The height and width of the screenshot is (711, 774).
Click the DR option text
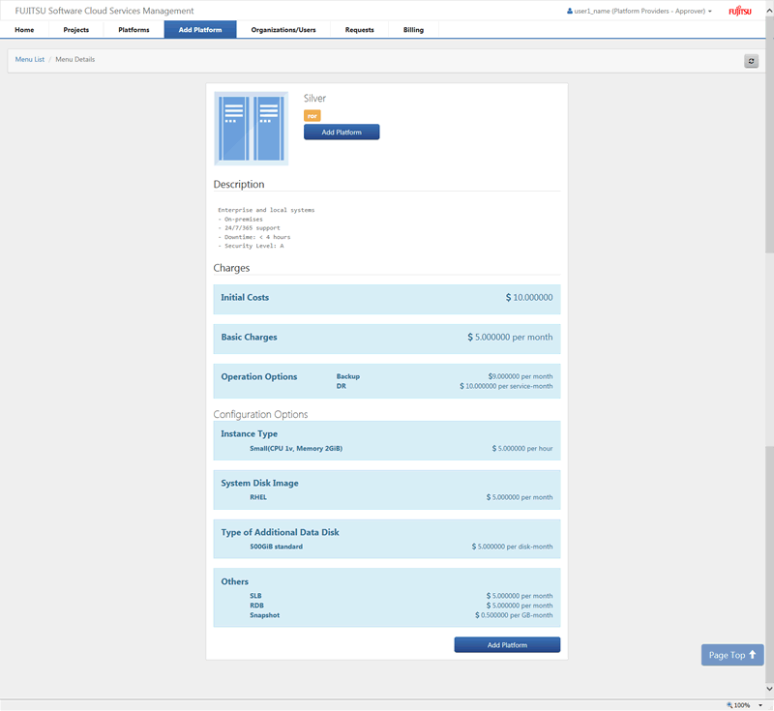coord(342,386)
